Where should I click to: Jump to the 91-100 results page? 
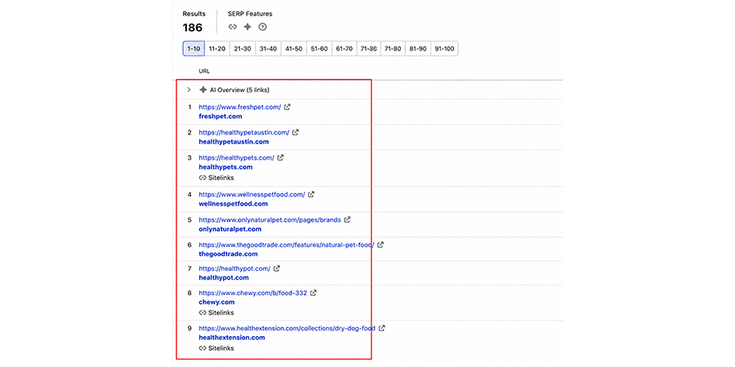tap(444, 49)
